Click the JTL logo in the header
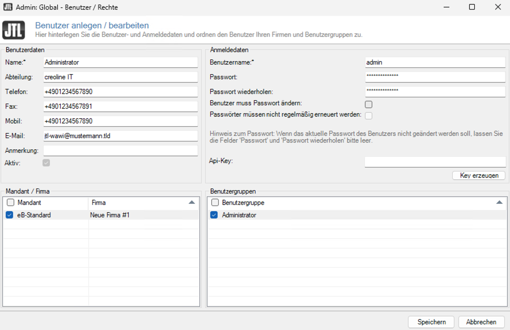510x330 pixels. coord(14,30)
